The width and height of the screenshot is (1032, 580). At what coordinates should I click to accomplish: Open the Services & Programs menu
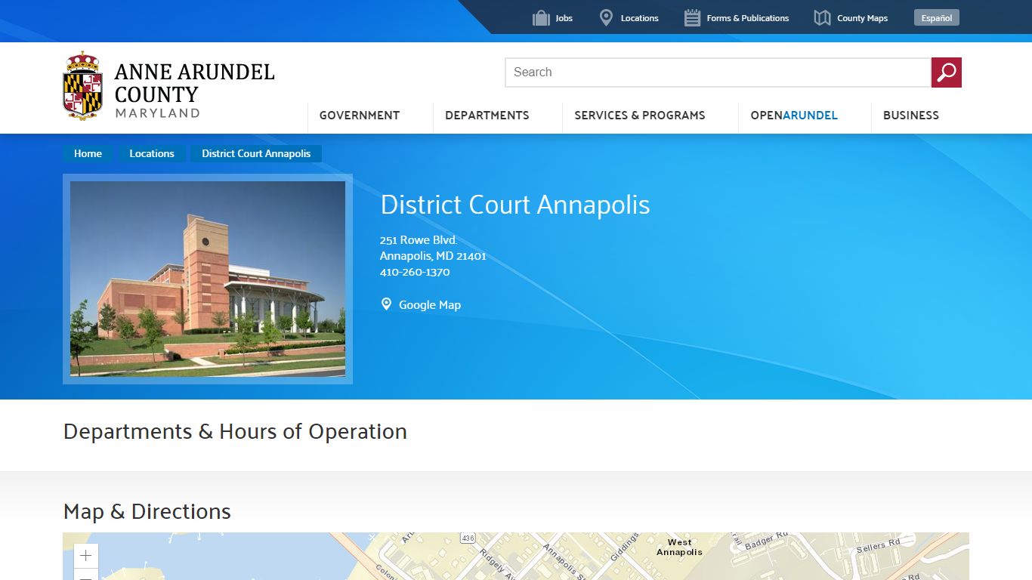[640, 116]
